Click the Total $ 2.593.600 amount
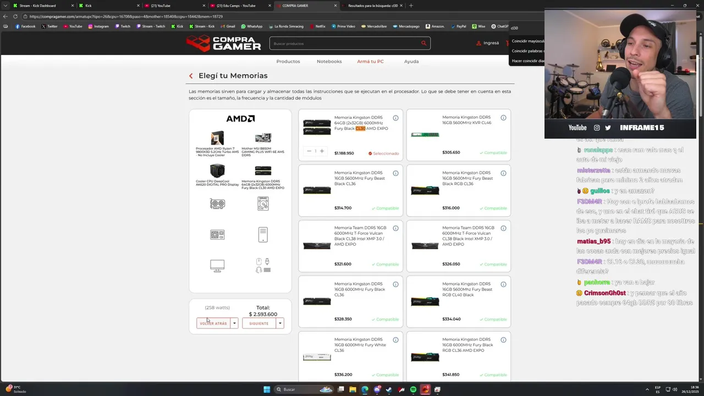 pos(263,315)
